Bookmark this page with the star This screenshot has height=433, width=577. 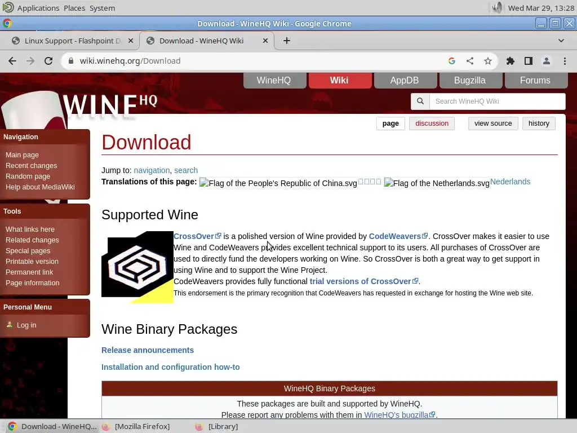click(x=488, y=61)
